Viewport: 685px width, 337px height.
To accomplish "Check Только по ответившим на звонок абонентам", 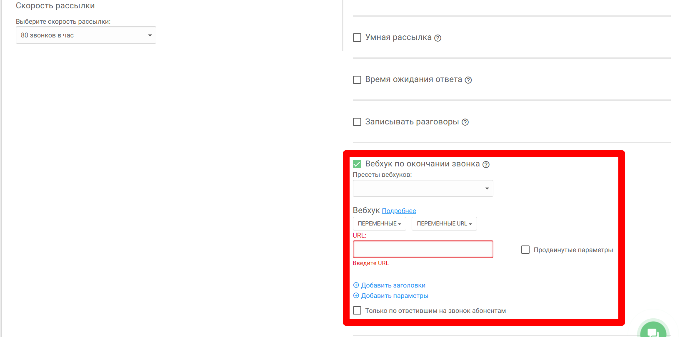I will (357, 310).
